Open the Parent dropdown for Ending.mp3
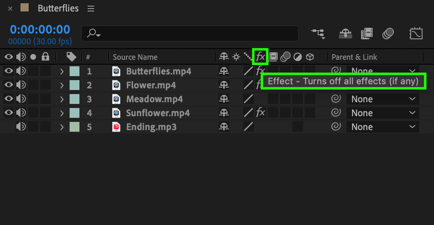 [382, 127]
